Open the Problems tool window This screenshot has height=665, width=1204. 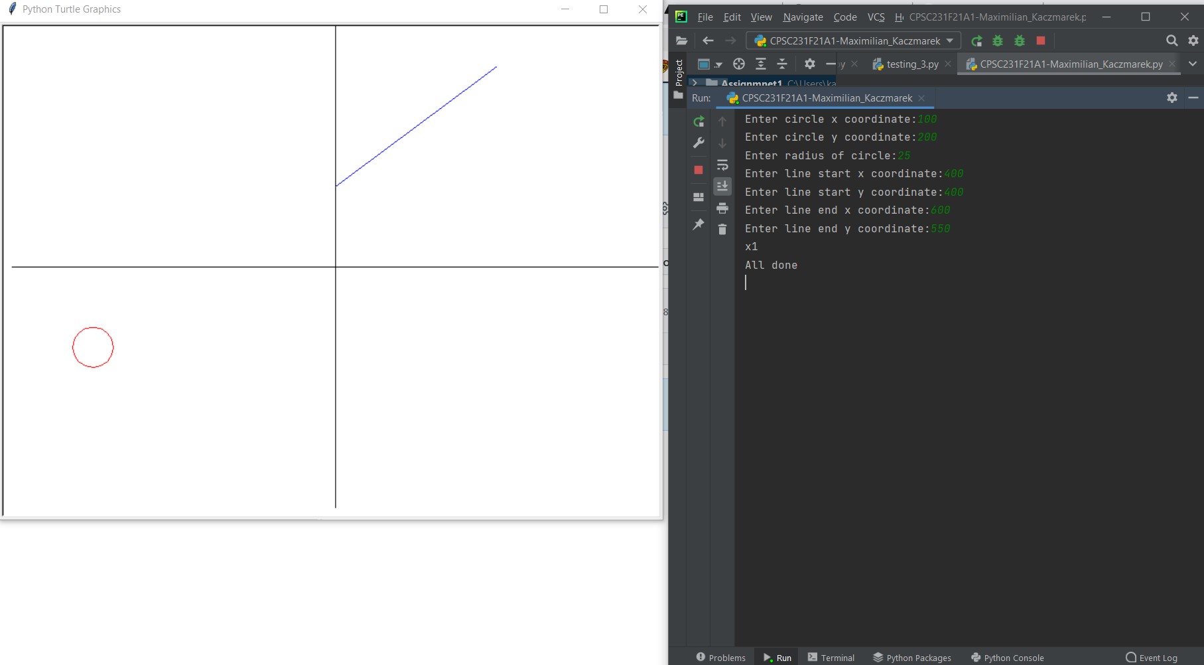pyautogui.click(x=720, y=658)
